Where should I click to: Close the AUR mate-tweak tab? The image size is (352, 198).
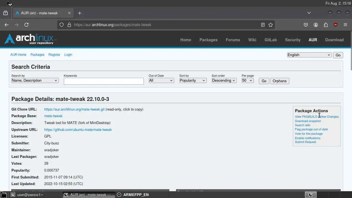pyautogui.click(x=69, y=13)
